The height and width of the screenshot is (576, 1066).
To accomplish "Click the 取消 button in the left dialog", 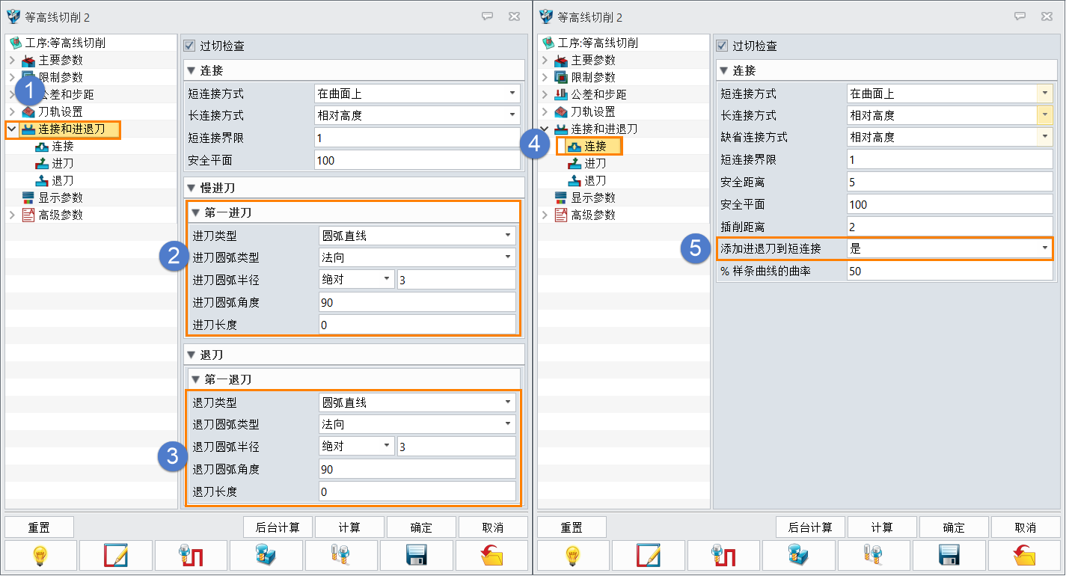I will point(493,527).
